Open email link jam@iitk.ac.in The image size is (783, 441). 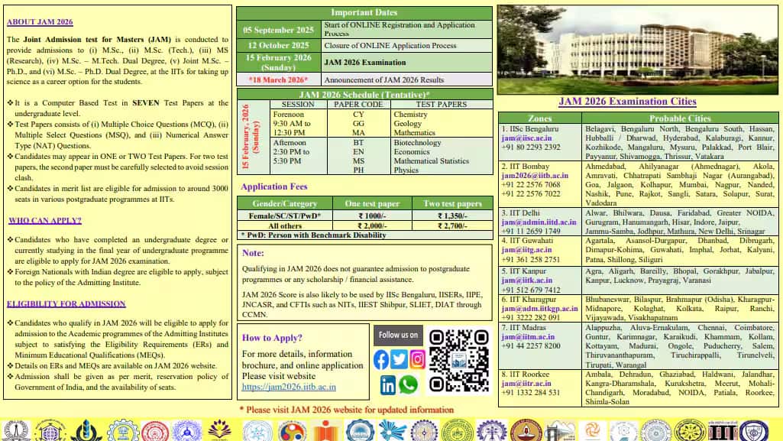point(527,280)
